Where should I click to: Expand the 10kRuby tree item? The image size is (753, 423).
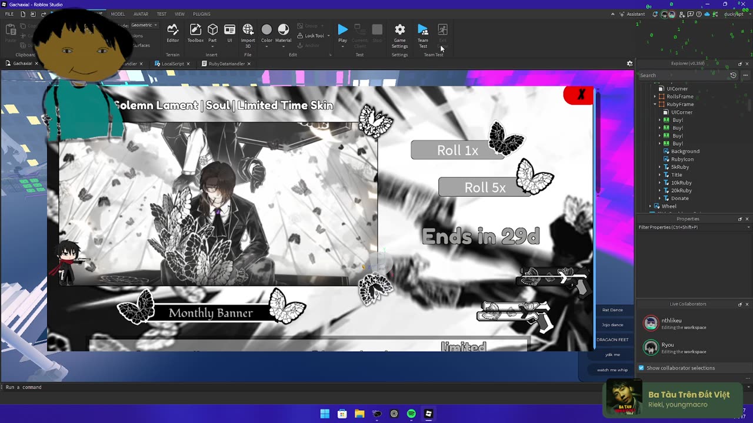click(659, 183)
